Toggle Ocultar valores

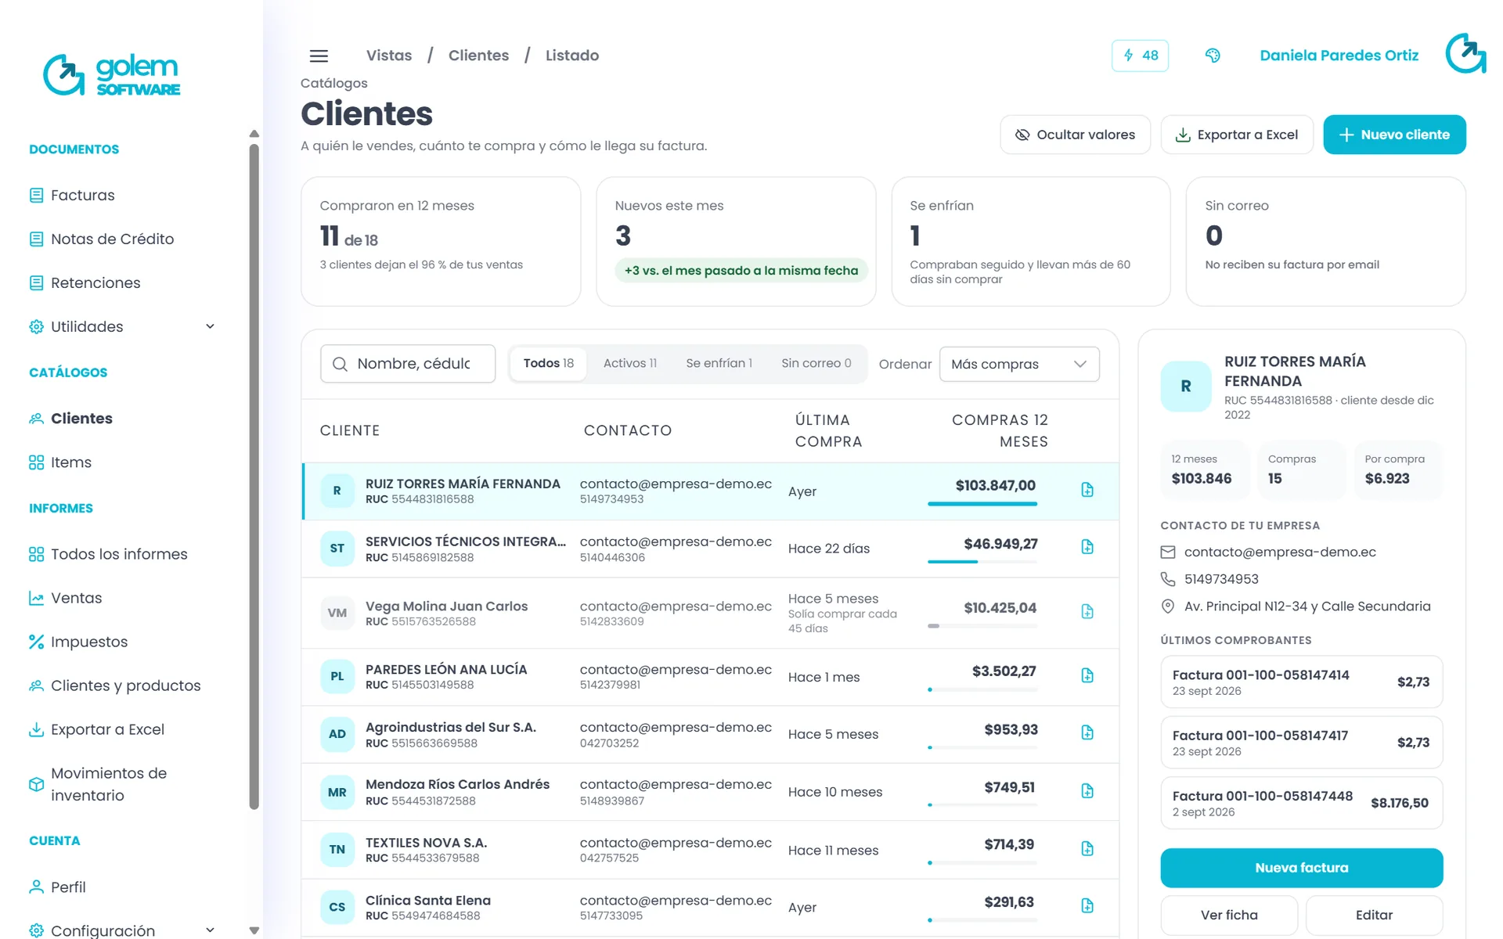[1075, 135]
